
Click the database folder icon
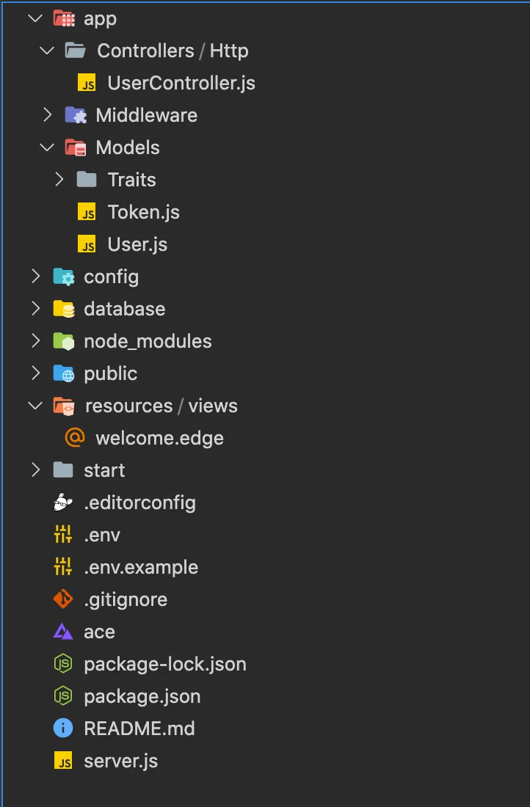click(x=63, y=309)
